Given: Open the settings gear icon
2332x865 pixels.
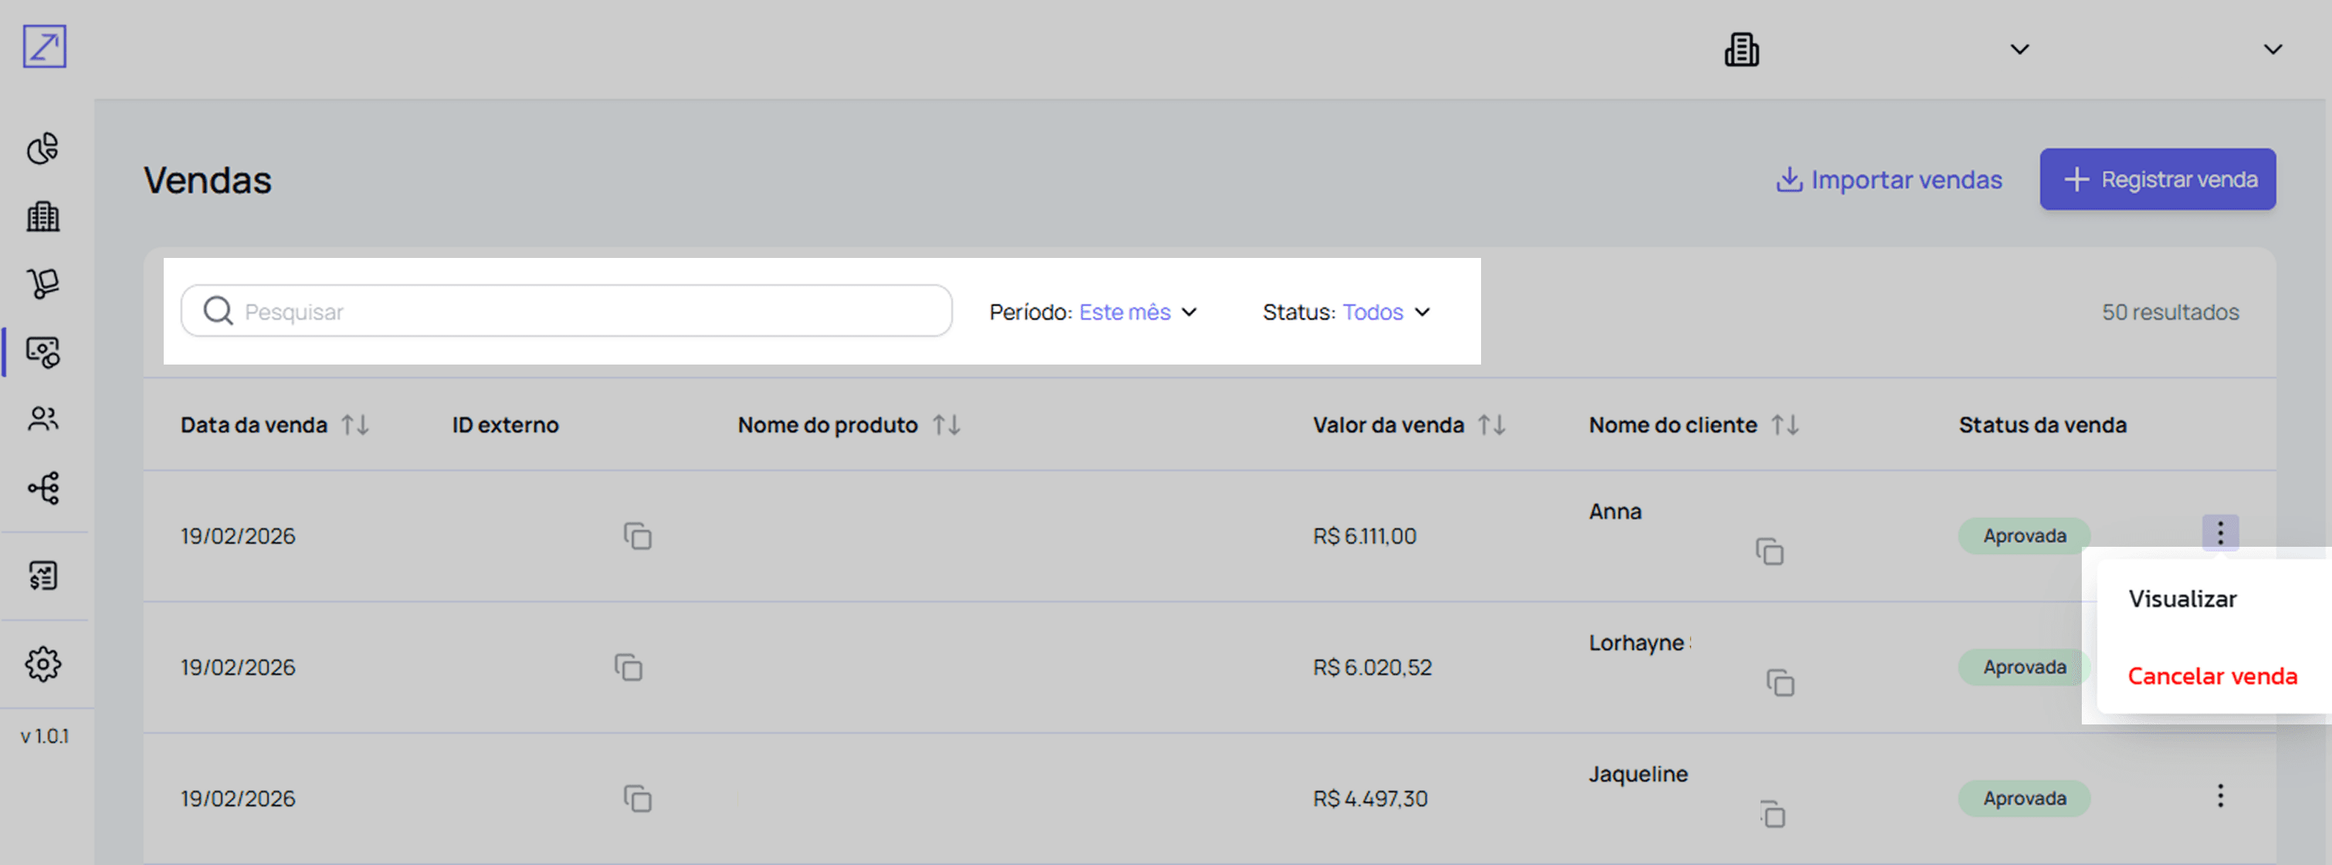Looking at the screenshot, I should click(x=42, y=664).
